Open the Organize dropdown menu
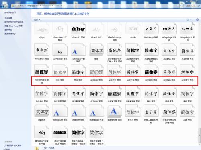201x150 pixels. click(x=37, y=20)
